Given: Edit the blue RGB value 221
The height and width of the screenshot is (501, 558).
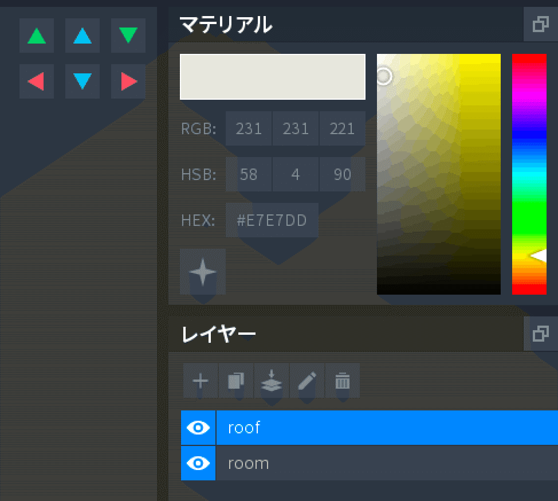Looking at the screenshot, I should pos(343,128).
